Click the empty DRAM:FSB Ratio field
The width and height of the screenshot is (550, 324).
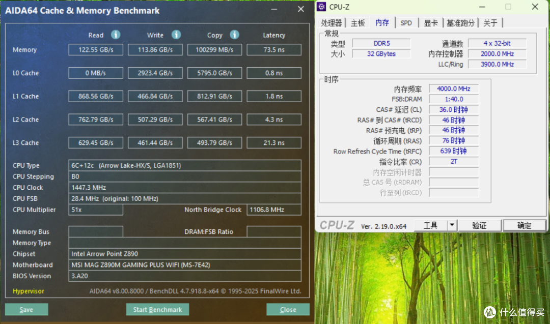pos(274,231)
